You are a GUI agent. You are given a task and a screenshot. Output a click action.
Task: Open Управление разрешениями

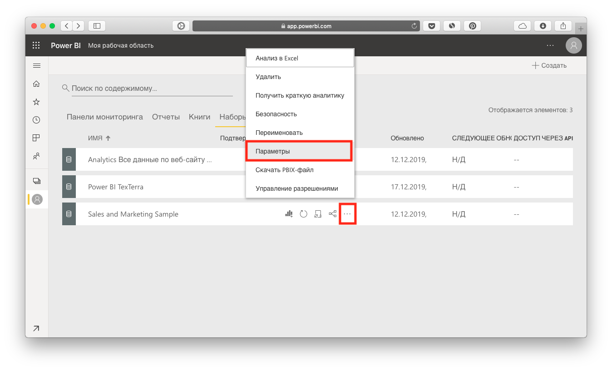point(300,188)
